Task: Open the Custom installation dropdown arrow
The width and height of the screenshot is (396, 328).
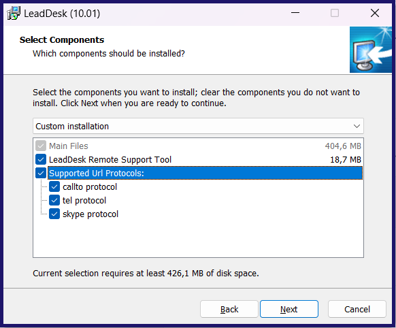Action: [357, 126]
